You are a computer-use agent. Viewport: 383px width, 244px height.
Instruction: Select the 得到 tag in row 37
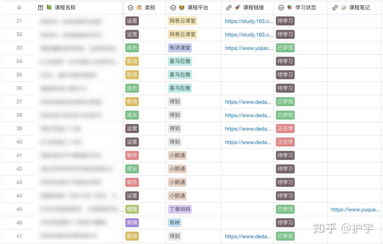(175, 101)
